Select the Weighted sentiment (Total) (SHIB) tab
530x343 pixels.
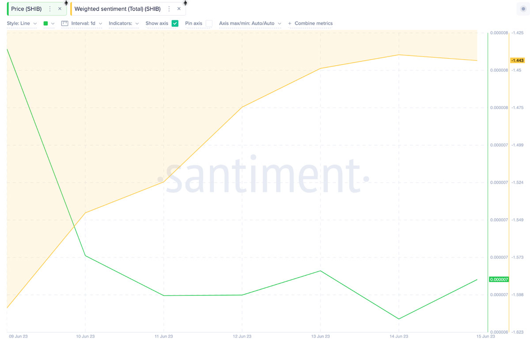pos(117,9)
